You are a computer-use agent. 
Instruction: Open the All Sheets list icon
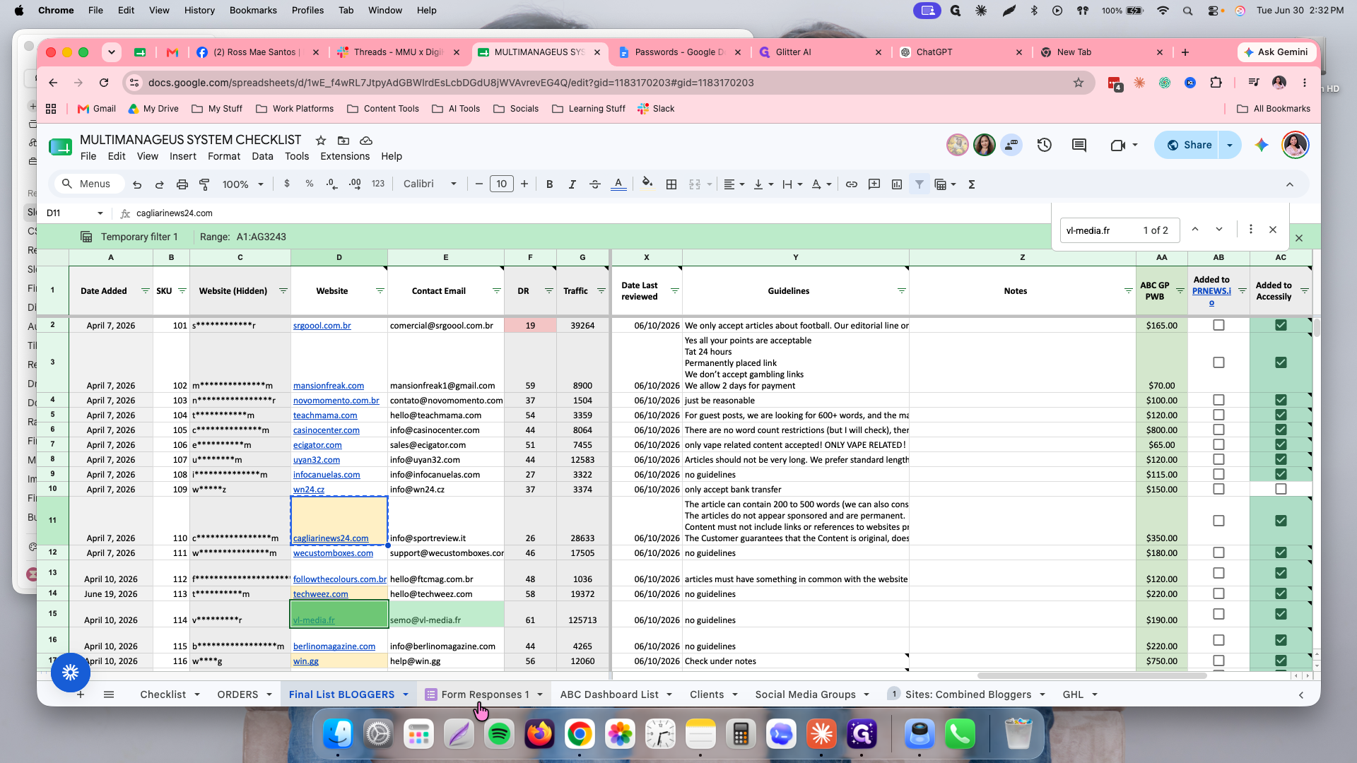pos(109,694)
